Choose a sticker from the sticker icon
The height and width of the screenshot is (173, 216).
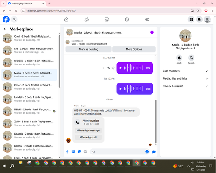79,151
